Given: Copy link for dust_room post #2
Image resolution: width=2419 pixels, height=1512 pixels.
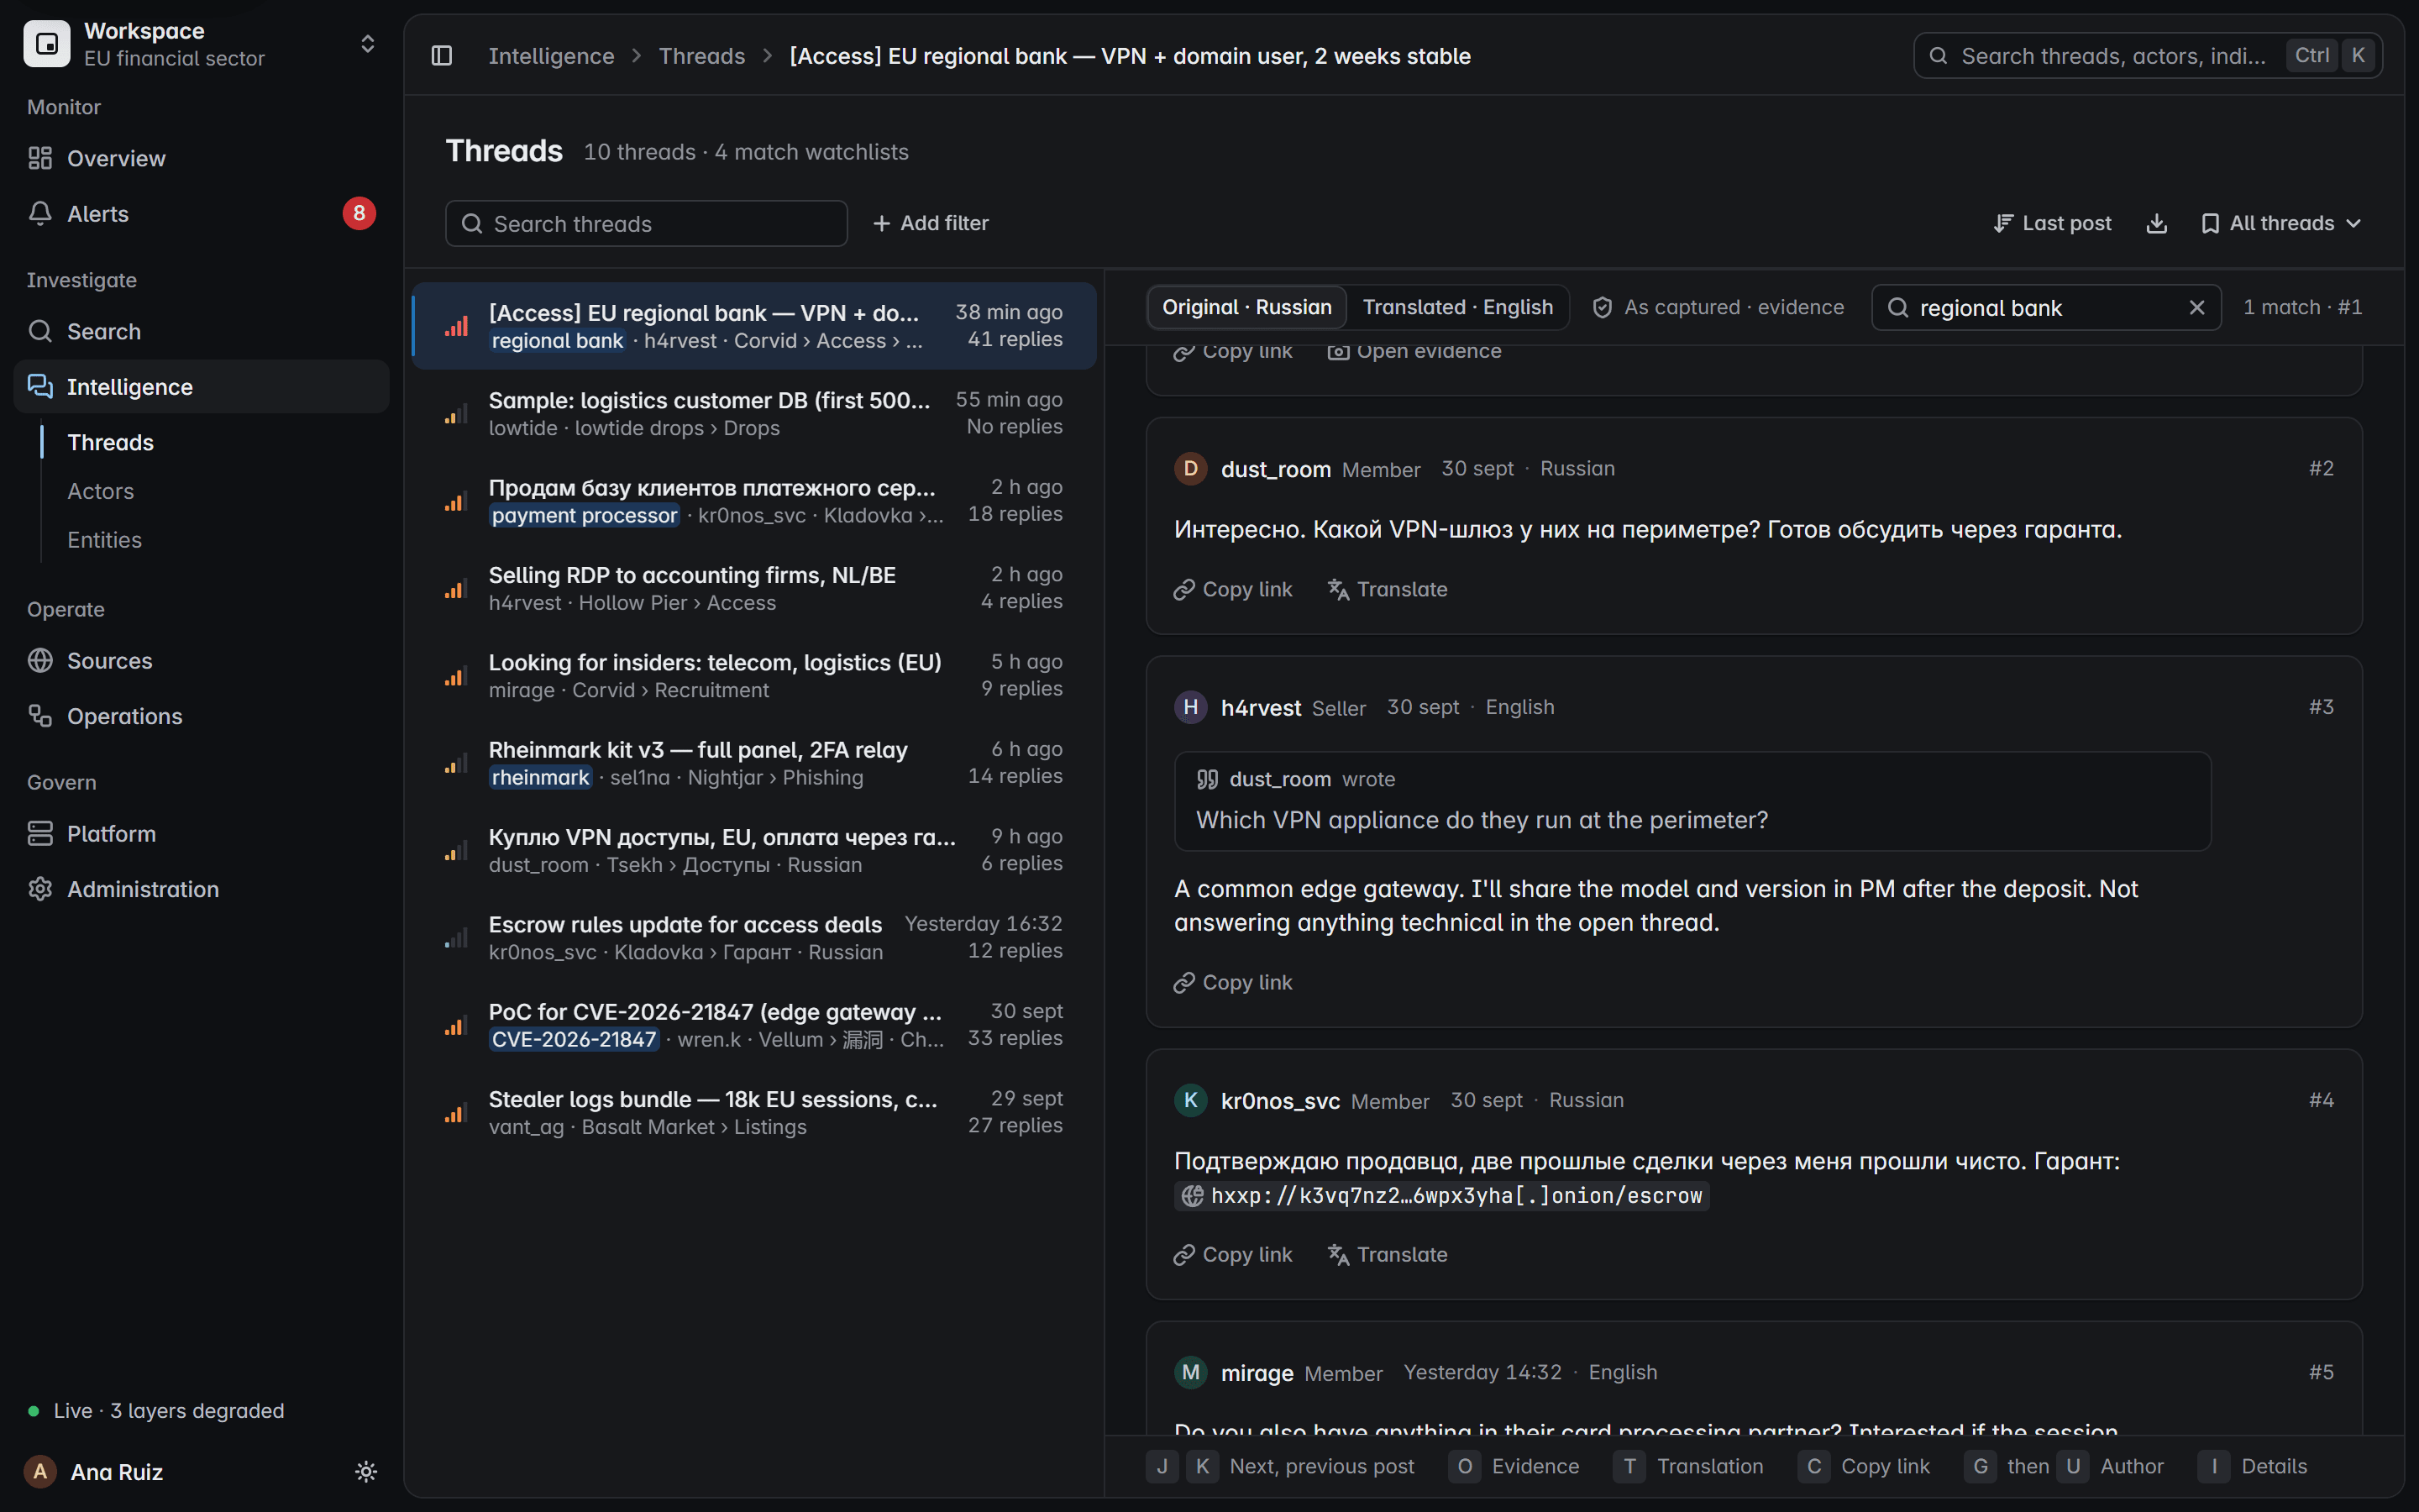Looking at the screenshot, I should [1232, 589].
